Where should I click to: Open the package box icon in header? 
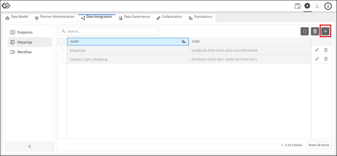[298, 6]
